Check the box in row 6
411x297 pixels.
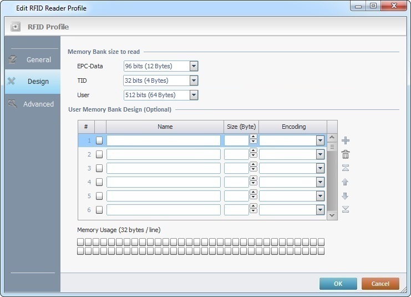99,210
